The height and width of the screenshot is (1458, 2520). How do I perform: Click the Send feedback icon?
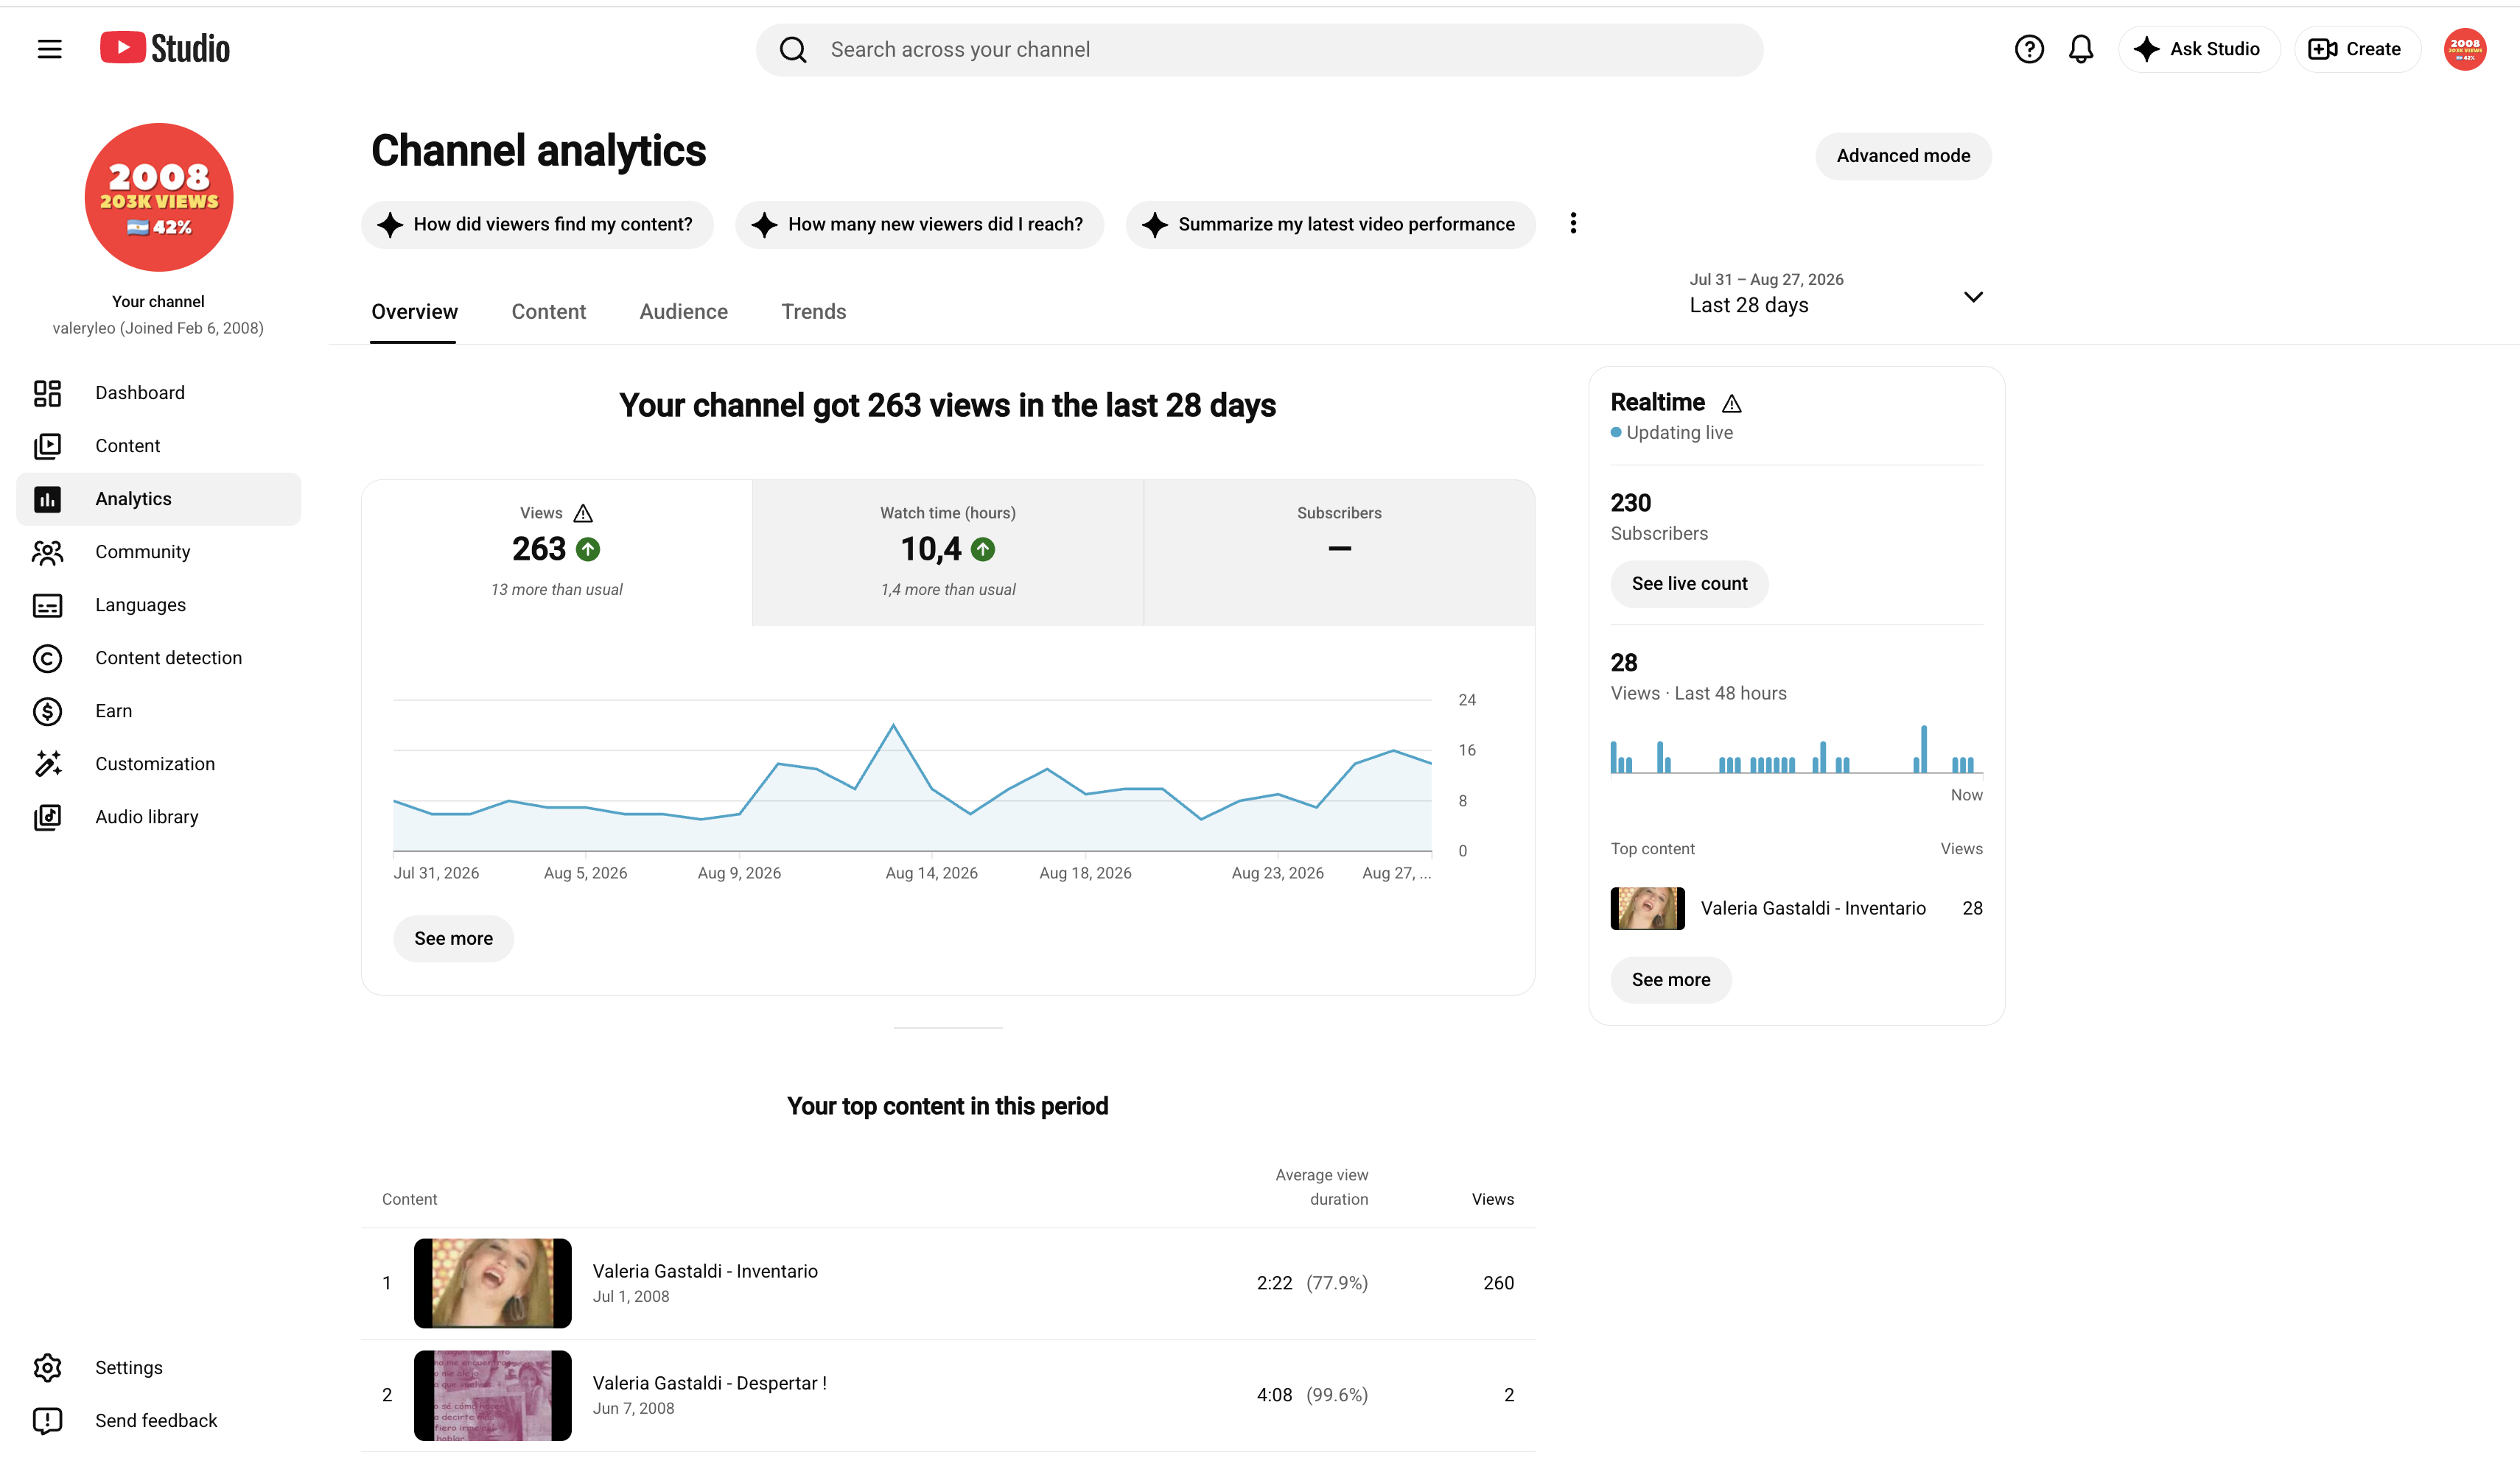(x=47, y=1420)
